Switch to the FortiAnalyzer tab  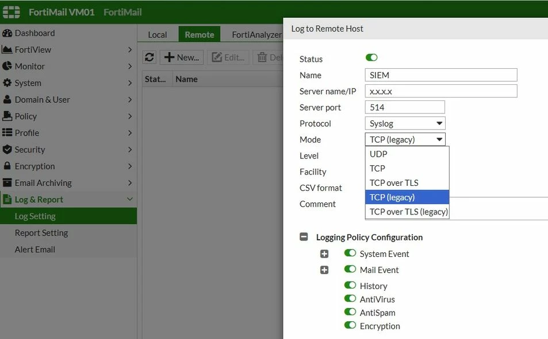pyautogui.click(x=256, y=34)
